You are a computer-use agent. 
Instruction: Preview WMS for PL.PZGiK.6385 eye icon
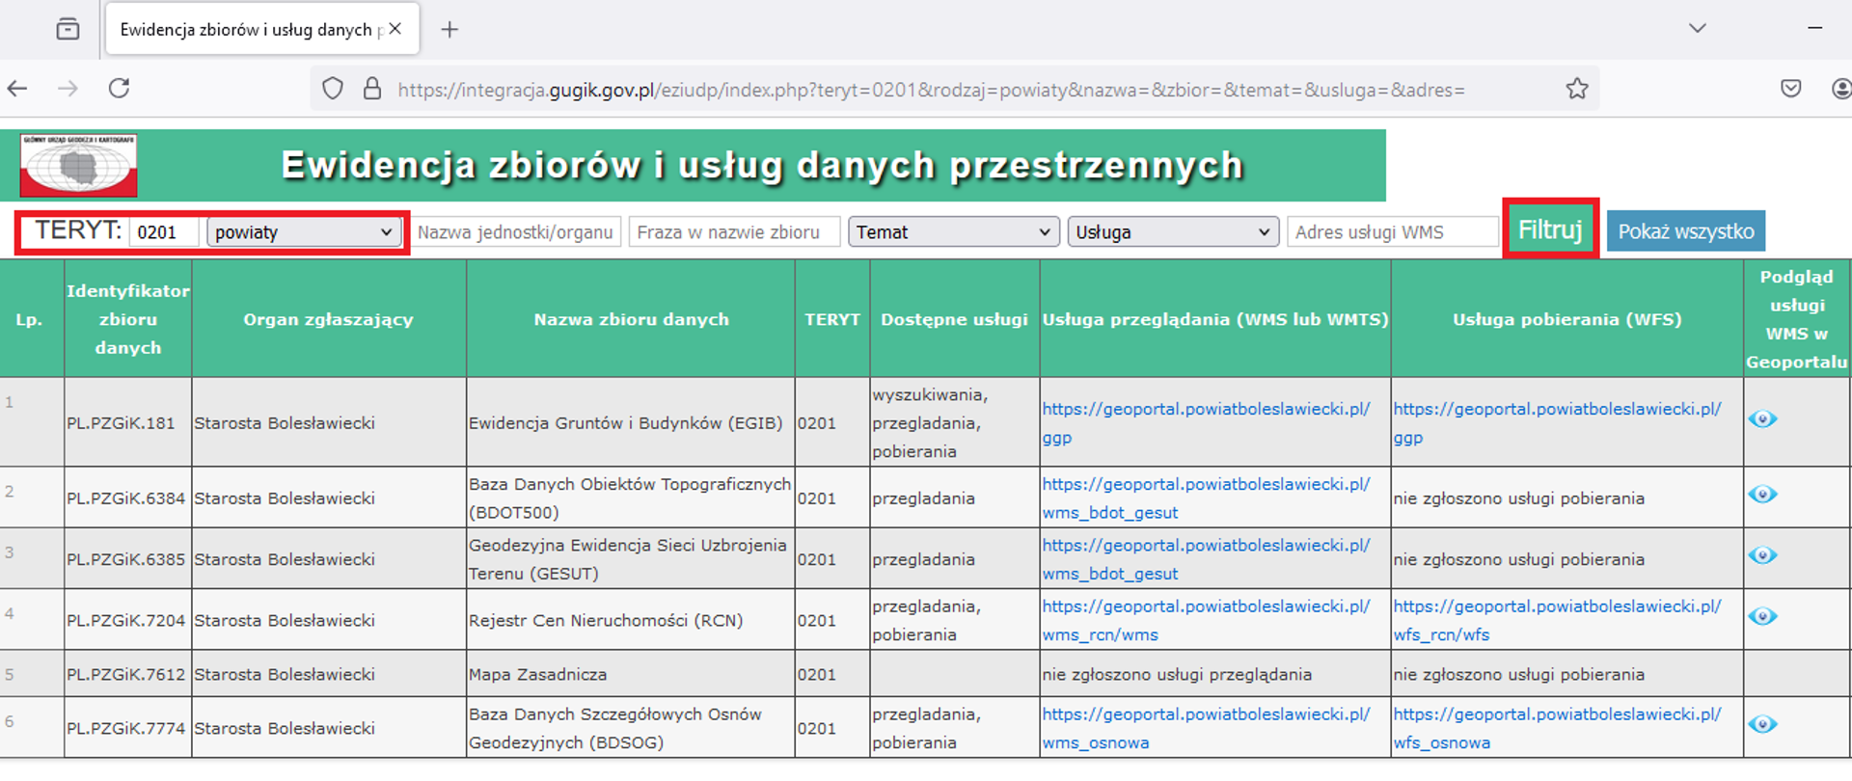click(x=1762, y=555)
